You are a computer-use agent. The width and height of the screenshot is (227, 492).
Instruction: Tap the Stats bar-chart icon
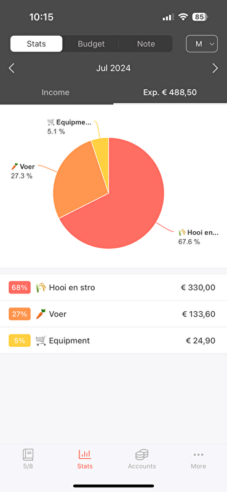point(85,454)
